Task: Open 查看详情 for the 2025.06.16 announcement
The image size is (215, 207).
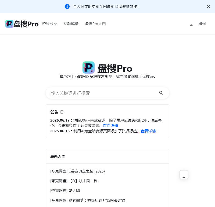Action: [x=148, y=131]
